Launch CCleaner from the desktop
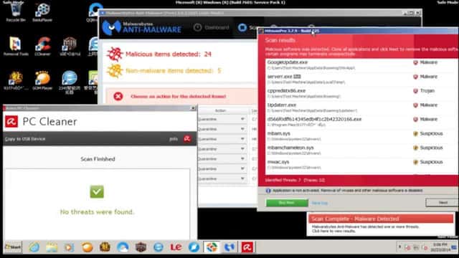This screenshot has height=258, width=459. click(x=43, y=46)
